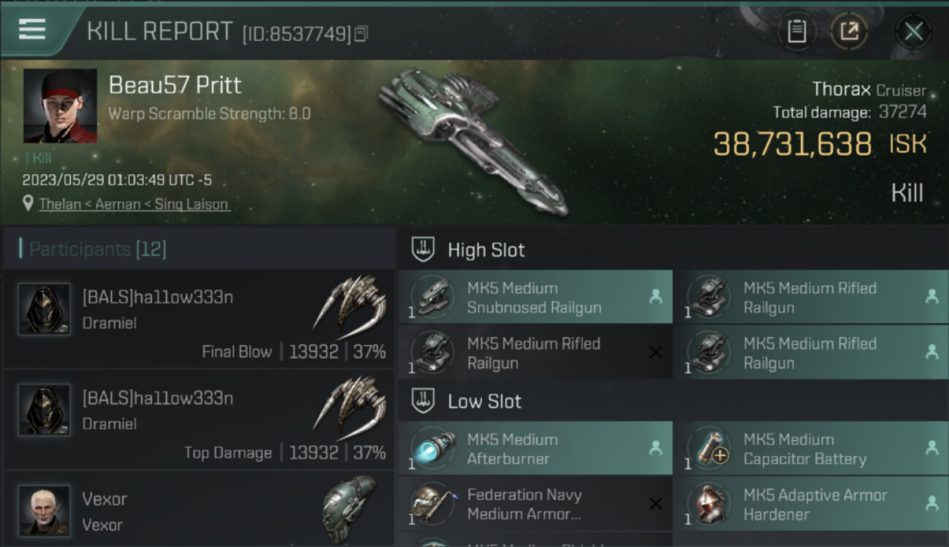
Task: Select the Participants [12] tab
Action: pyautogui.click(x=98, y=249)
